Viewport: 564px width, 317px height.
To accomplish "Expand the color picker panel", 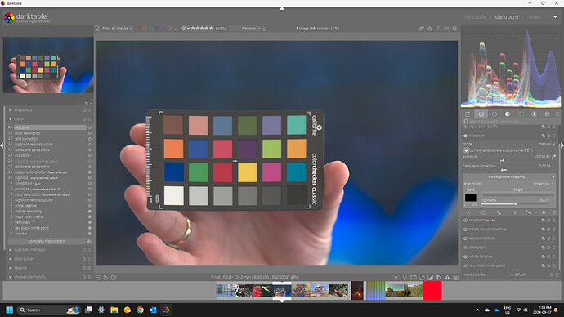I will pos(24,259).
